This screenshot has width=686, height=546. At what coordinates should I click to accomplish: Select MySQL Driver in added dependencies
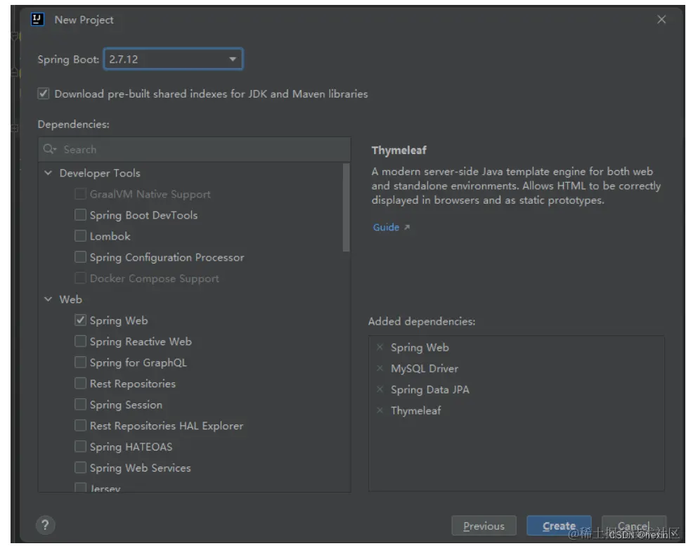[425, 368]
